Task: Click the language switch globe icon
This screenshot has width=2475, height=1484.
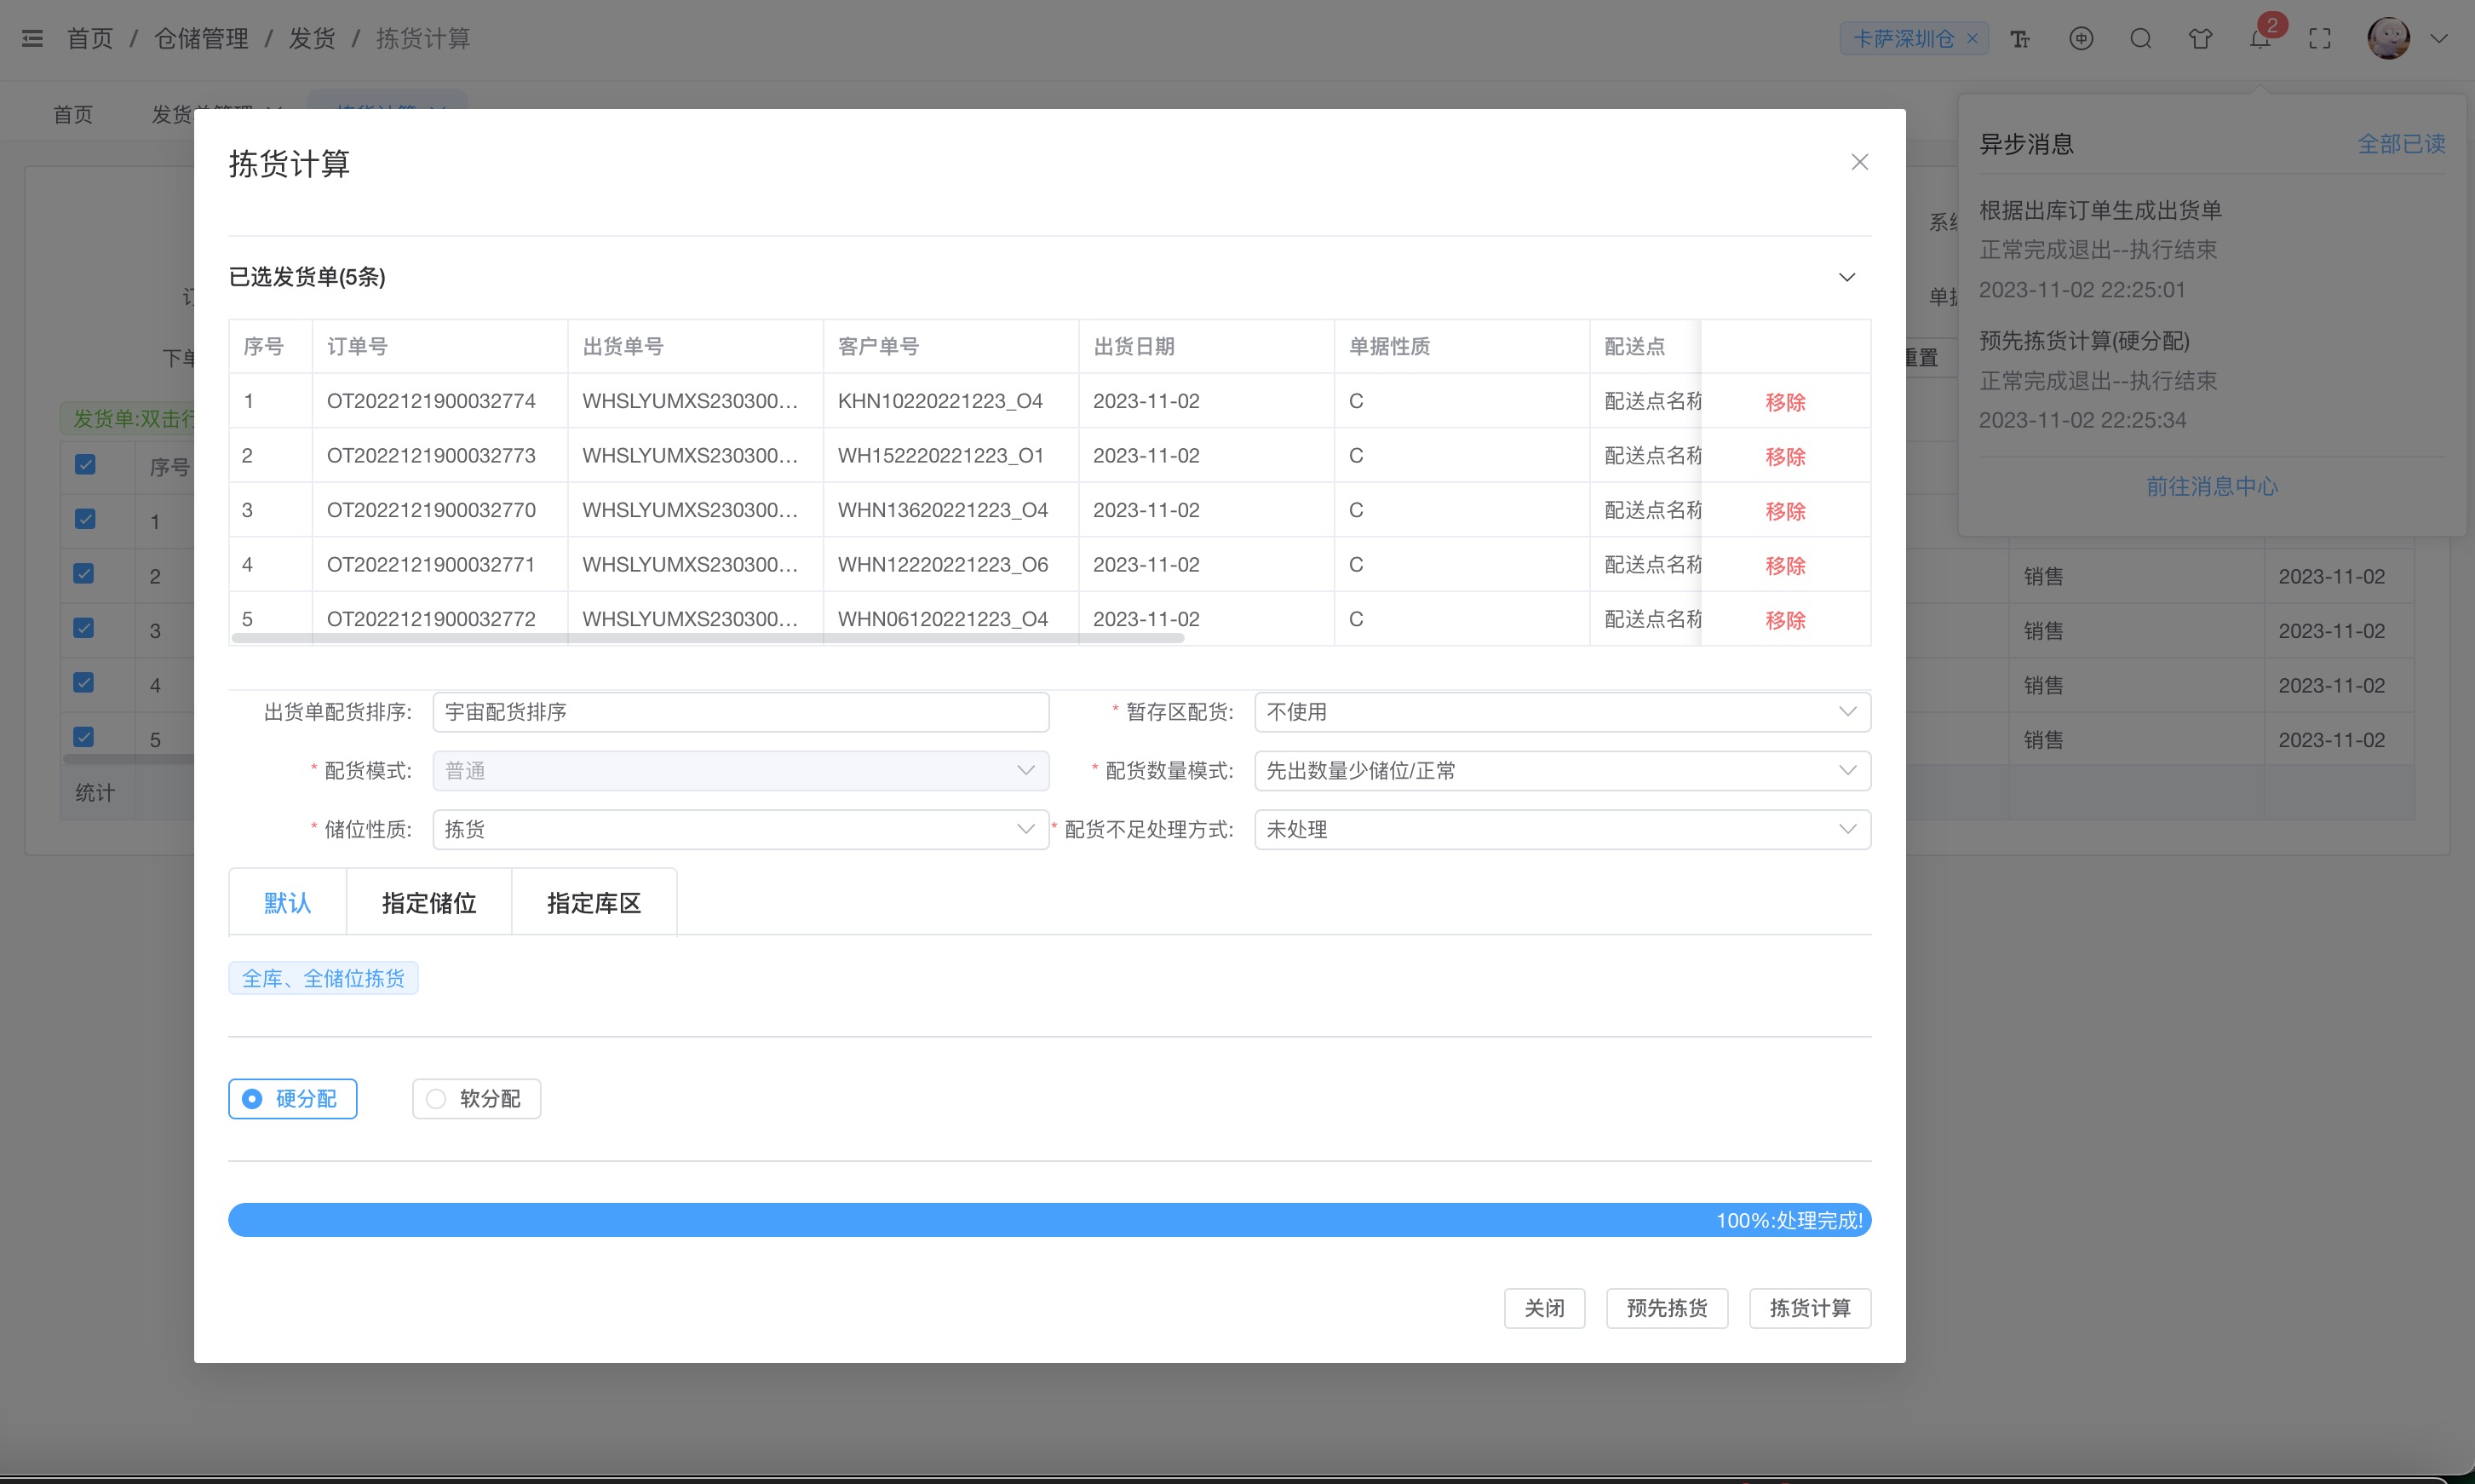Action: click(x=2080, y=39)
